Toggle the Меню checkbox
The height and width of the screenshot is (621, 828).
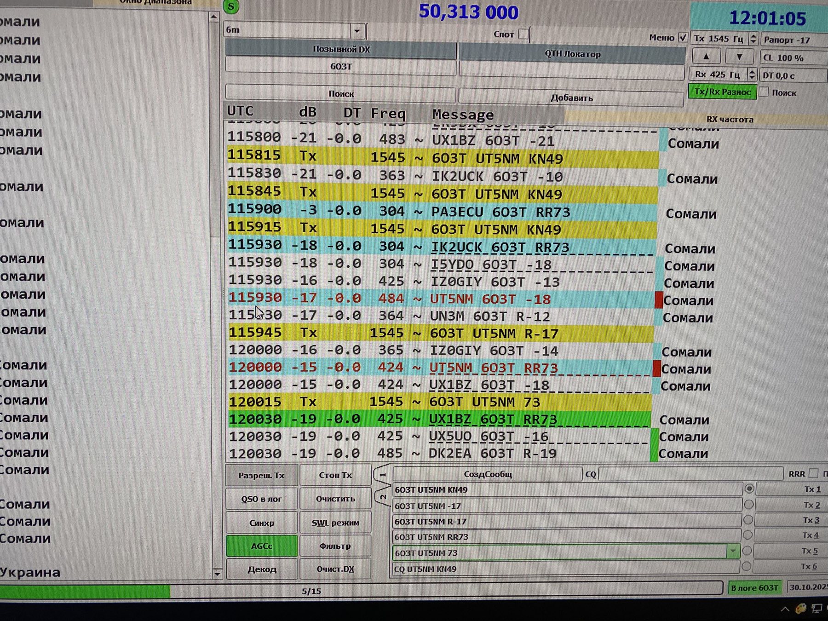point(683,38)
